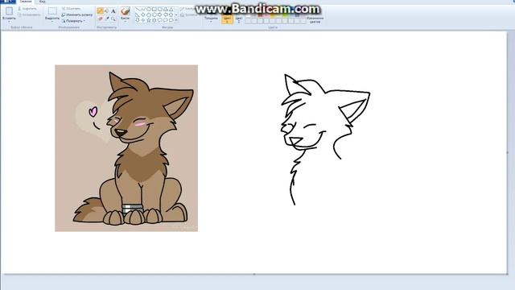Select the Pencil tool
The image size is (515, 290).
click(x=100, y=11)
